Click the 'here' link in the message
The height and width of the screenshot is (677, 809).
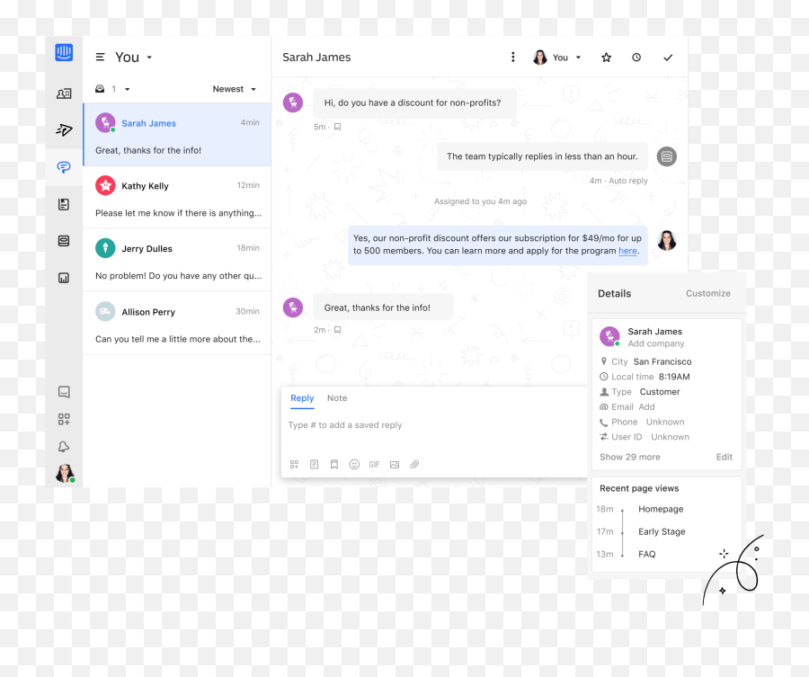(x=627, y=252)
